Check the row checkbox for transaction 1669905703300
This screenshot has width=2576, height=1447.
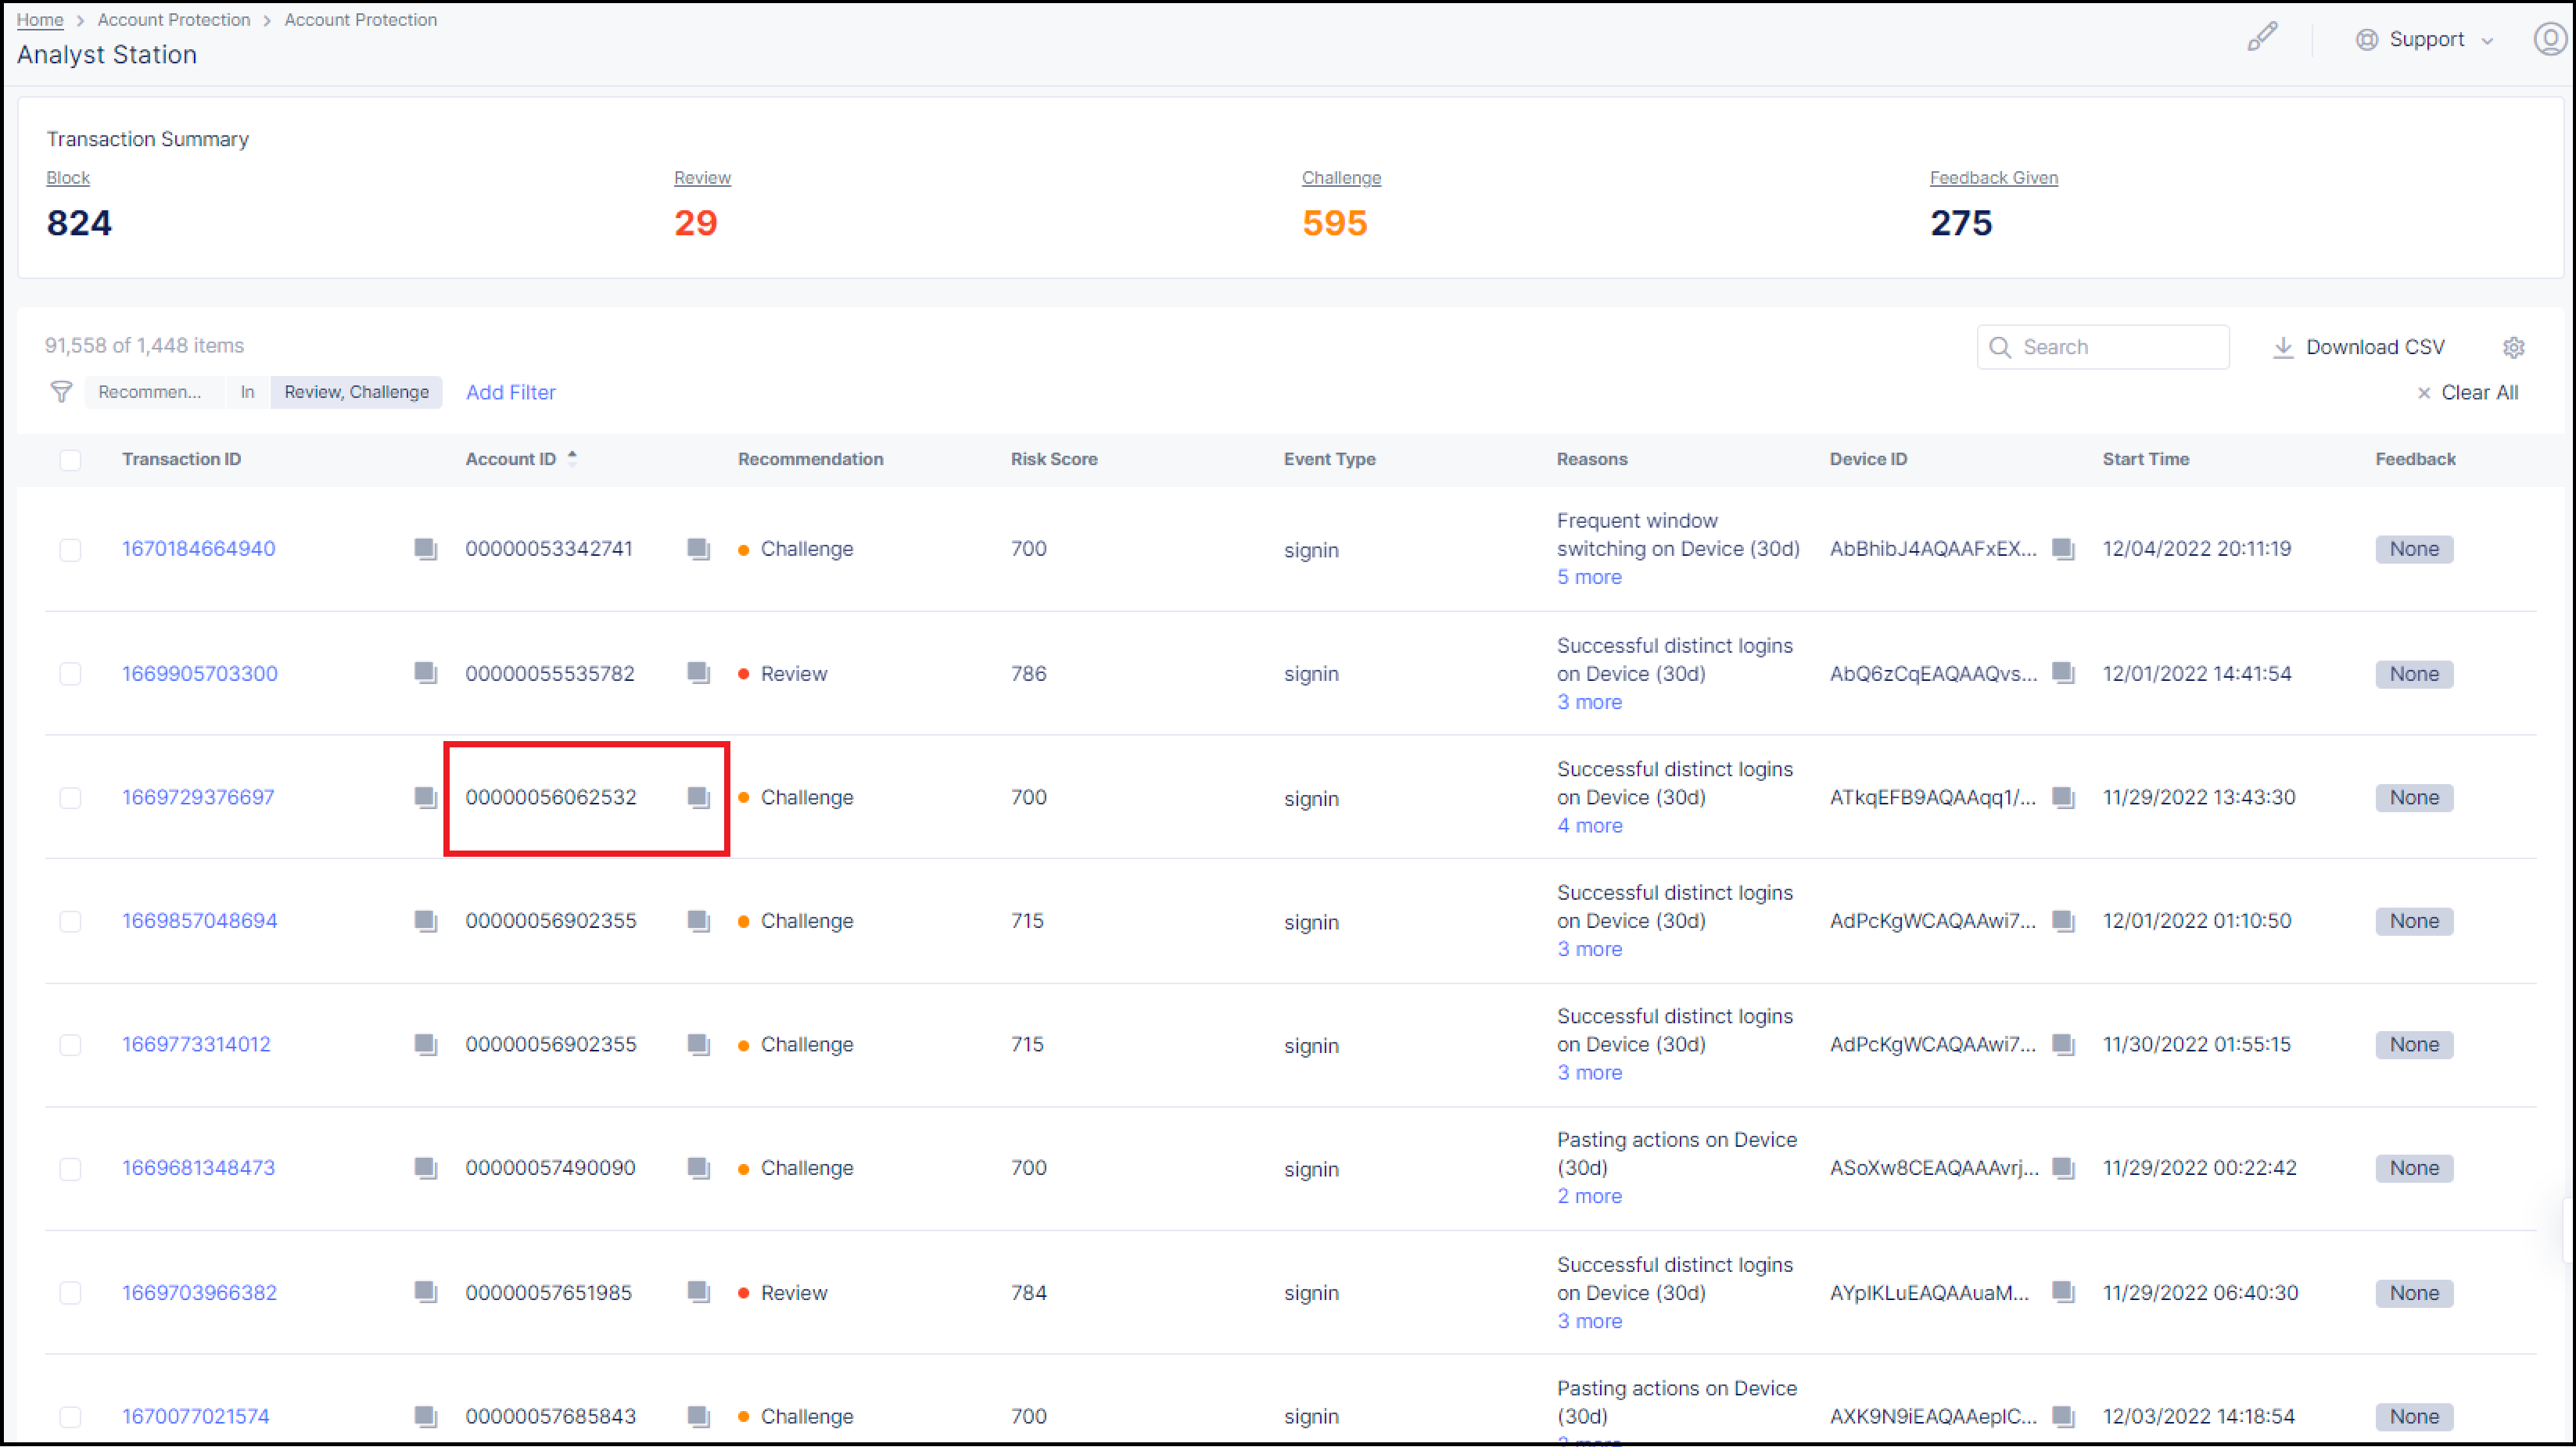pos(70,674)
